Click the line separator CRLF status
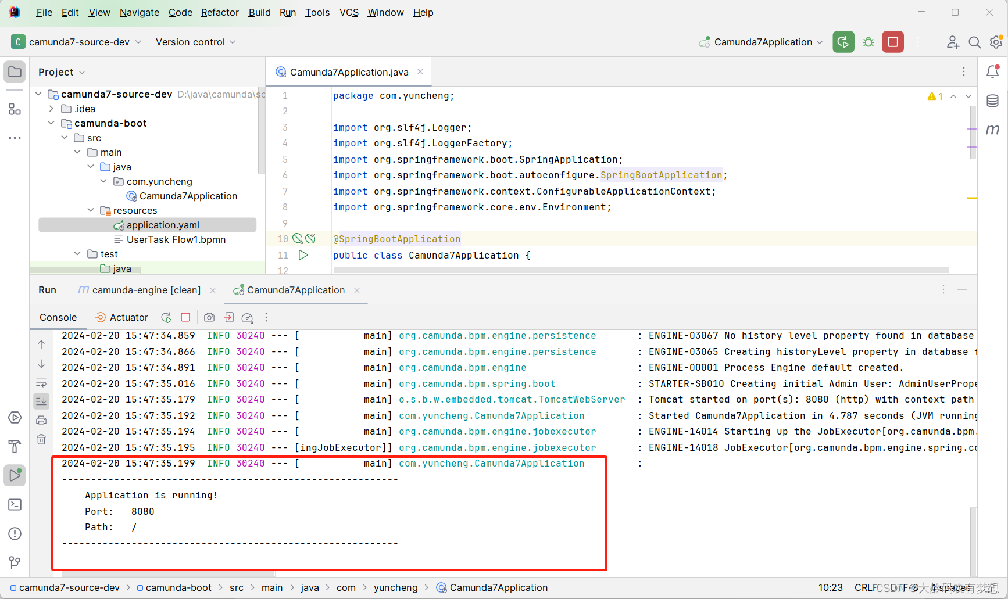 [x=866, y=587]
